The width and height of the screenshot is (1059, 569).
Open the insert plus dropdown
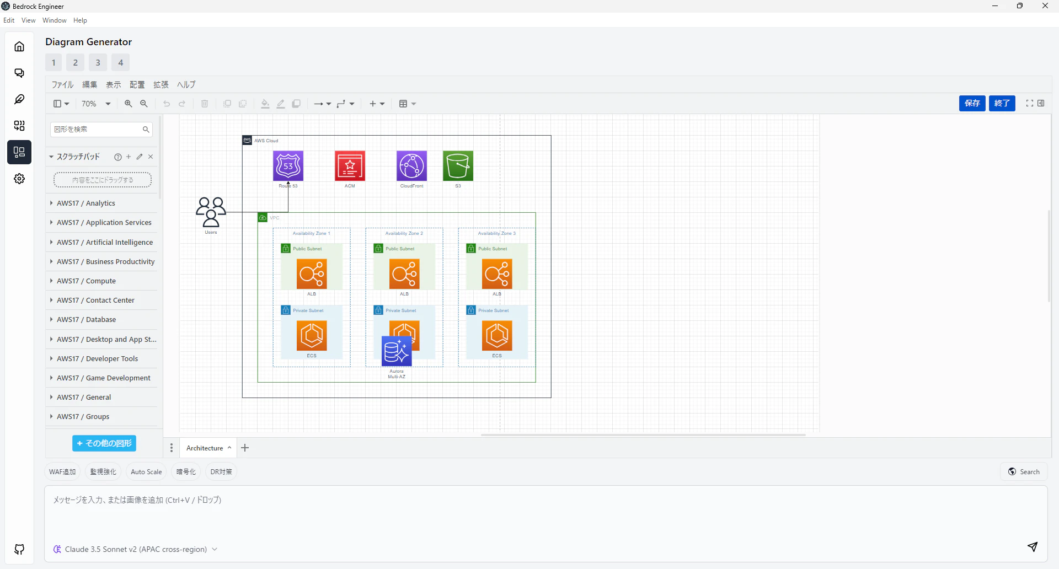point(377,104)
